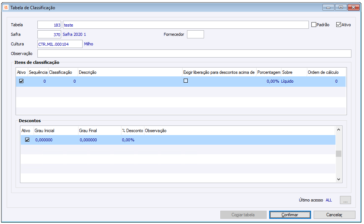The width and height of the screenshot is (364, 224).
Task: Click the Grau Final column header
Action: (100, 131)
